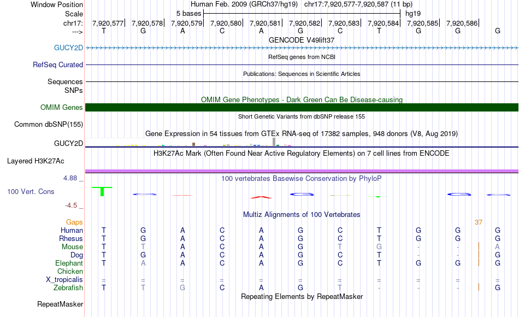This screenshot has width=519, height=317.
Task: Click the Layered H3K27Ac track label
Action: 36,161
